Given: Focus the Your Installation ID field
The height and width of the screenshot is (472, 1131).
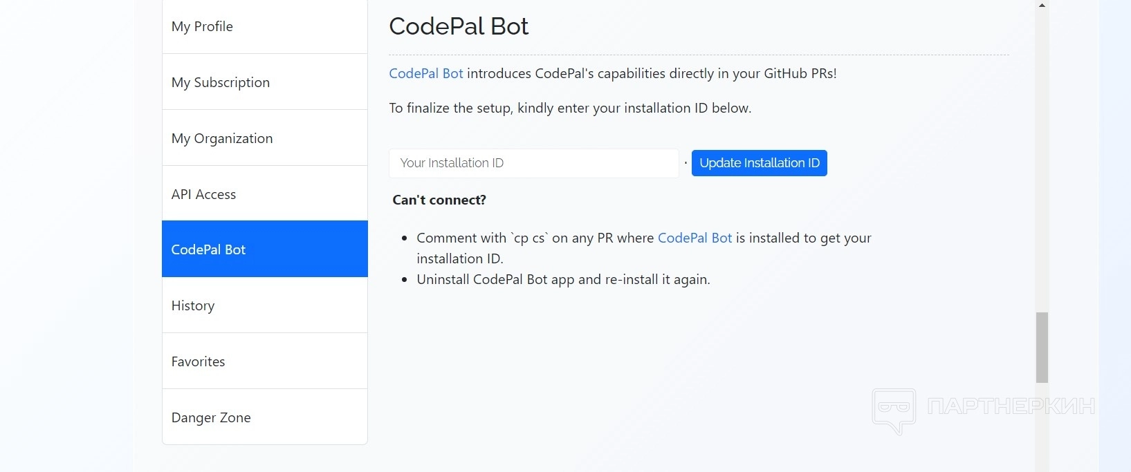Looking at the screenshot, I should (533, 163).
